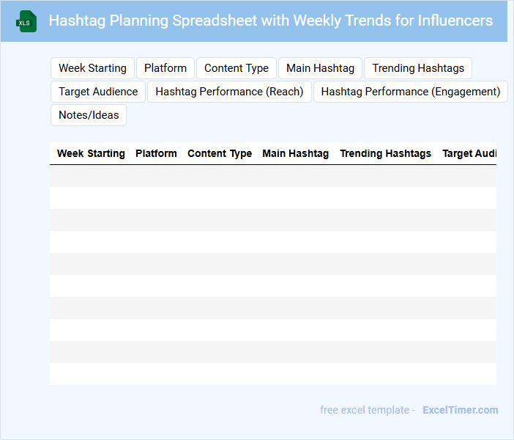Choose the Main Hashtag tag
This screenshot has height=440, width=514.
click(320, 68)
